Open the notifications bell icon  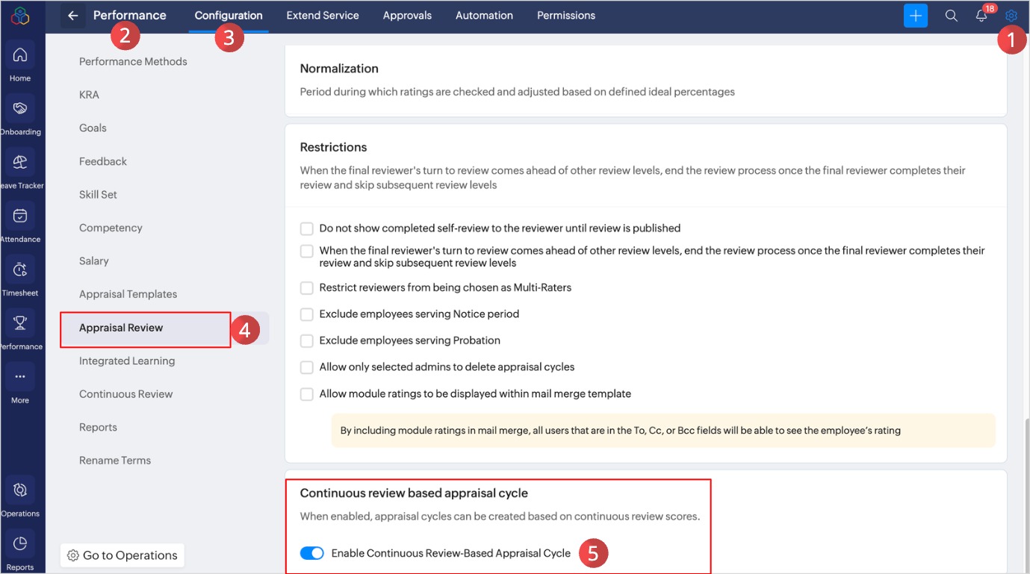coord(982,16)
